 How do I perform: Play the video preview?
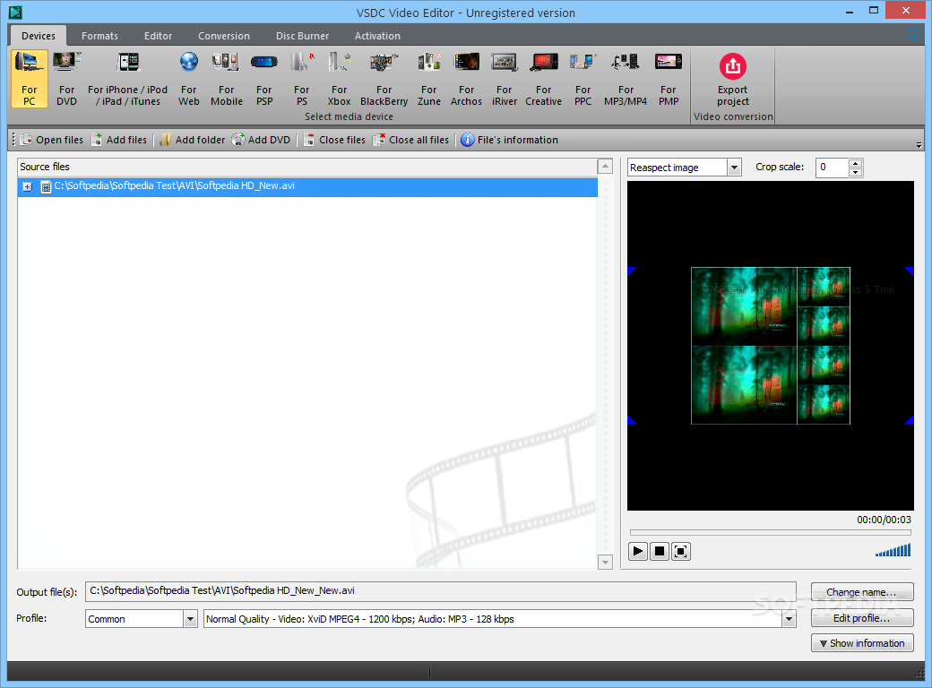tap(638, 551)
